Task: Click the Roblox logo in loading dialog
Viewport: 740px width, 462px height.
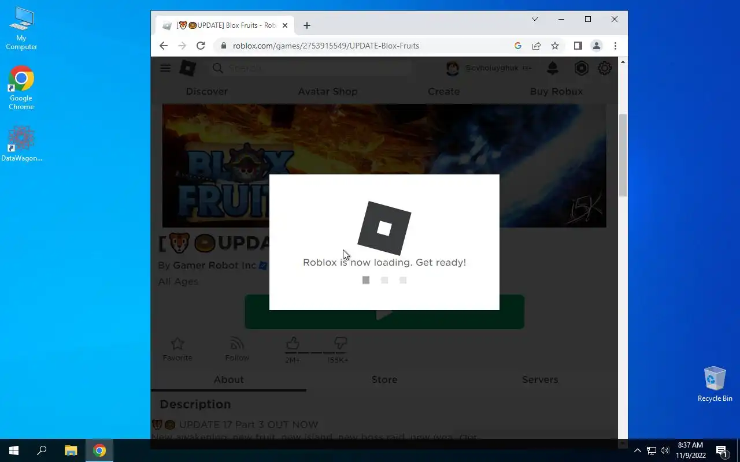Action: [384, 228]
